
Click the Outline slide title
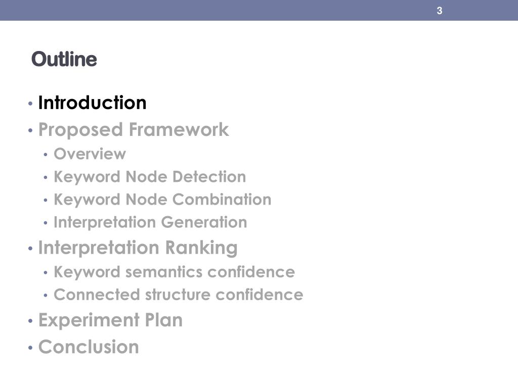[64, 60]
